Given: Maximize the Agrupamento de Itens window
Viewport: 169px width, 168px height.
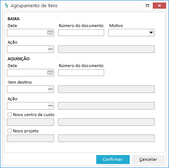Looking at the screenshot, I should [x=147, y=6].
